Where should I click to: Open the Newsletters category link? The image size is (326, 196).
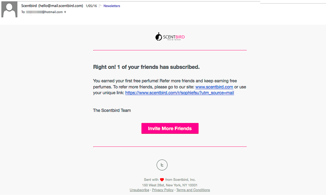tap(111, 6)
